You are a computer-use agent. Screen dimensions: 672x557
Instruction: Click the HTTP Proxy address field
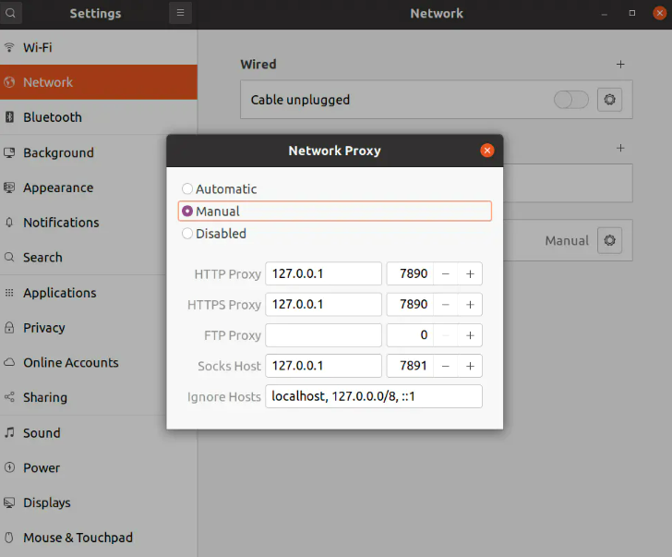click(x=324, y=273)
